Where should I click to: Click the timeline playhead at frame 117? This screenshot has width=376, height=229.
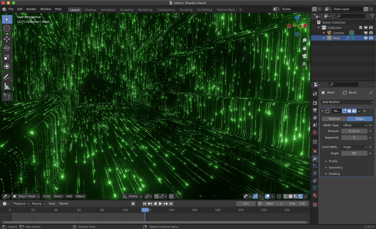point(145,210)
